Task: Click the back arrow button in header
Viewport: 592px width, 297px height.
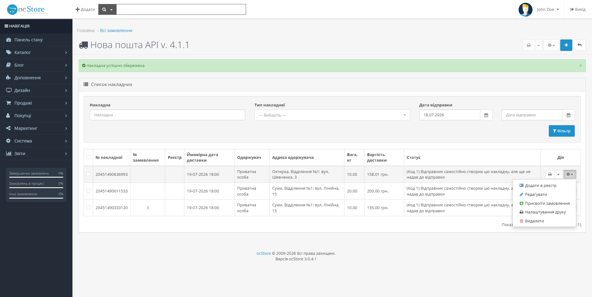Action: pos(579,45)
